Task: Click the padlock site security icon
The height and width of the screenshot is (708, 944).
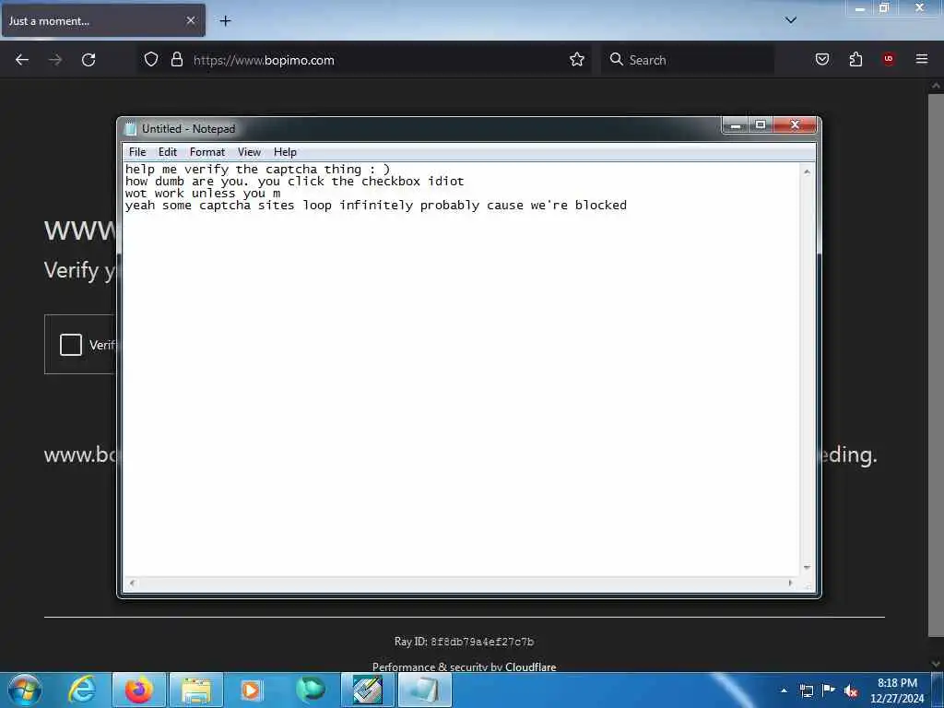Action: 176,59
